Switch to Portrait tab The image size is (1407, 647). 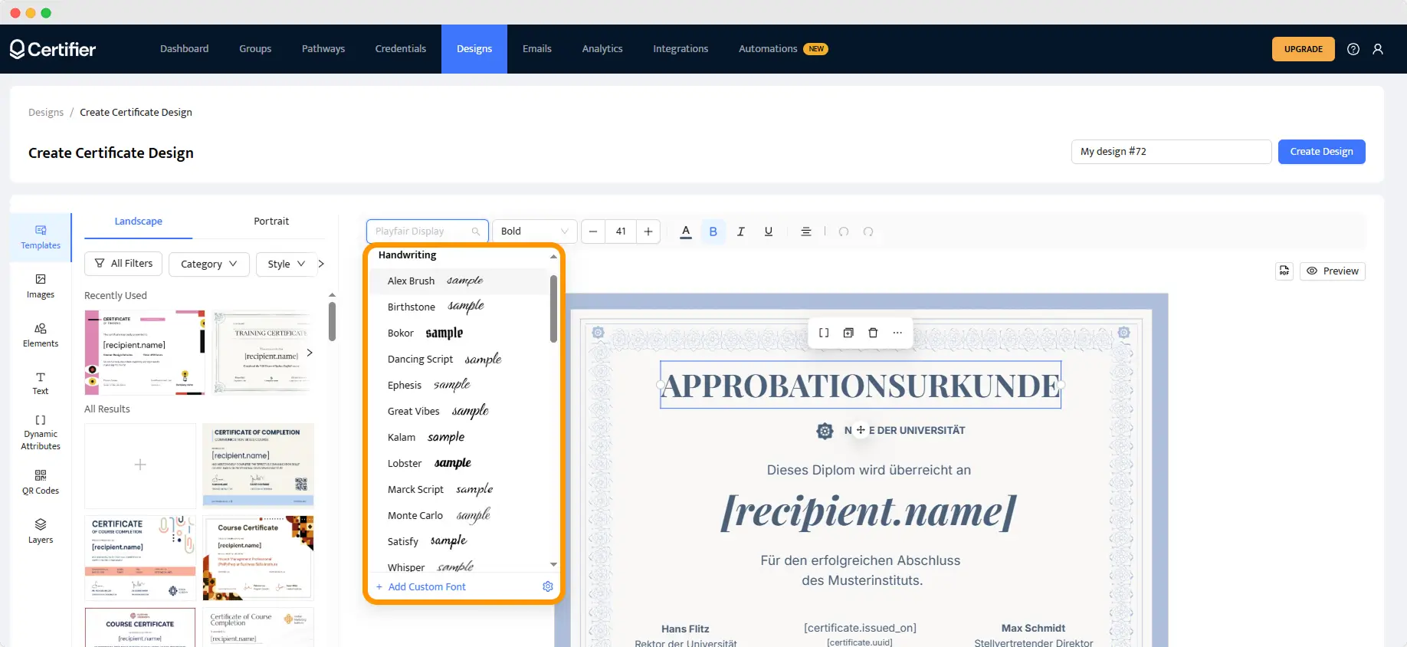pos(271,222)
